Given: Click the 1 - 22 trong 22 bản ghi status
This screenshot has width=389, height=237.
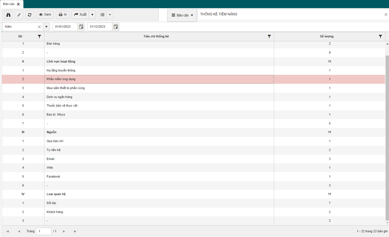Looking at the screenshot, I should point(372,231).
